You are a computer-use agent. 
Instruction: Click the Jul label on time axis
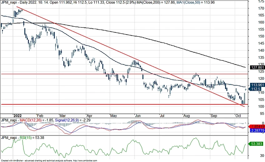tap(162, 116)
